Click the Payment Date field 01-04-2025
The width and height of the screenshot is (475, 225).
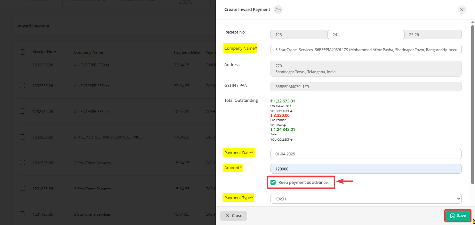[x=366, y=154]
